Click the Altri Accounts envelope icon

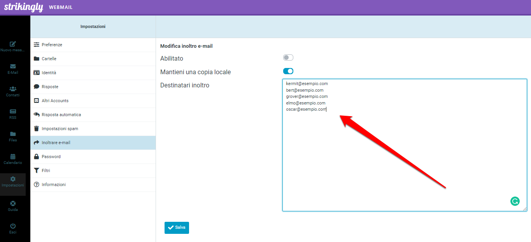click(37, 101)
